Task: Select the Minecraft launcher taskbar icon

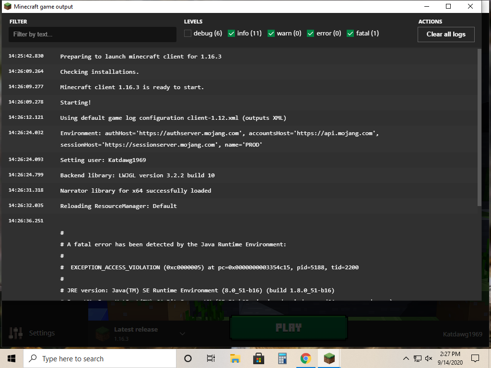Action: [329, 358]
